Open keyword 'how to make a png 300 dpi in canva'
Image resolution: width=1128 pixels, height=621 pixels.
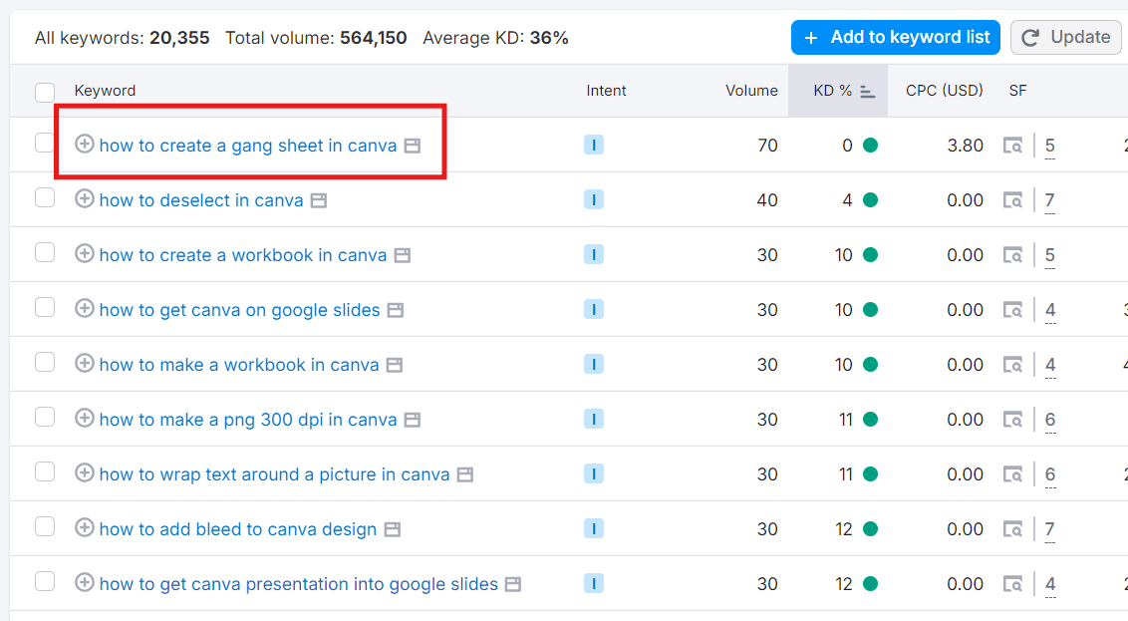248,420
